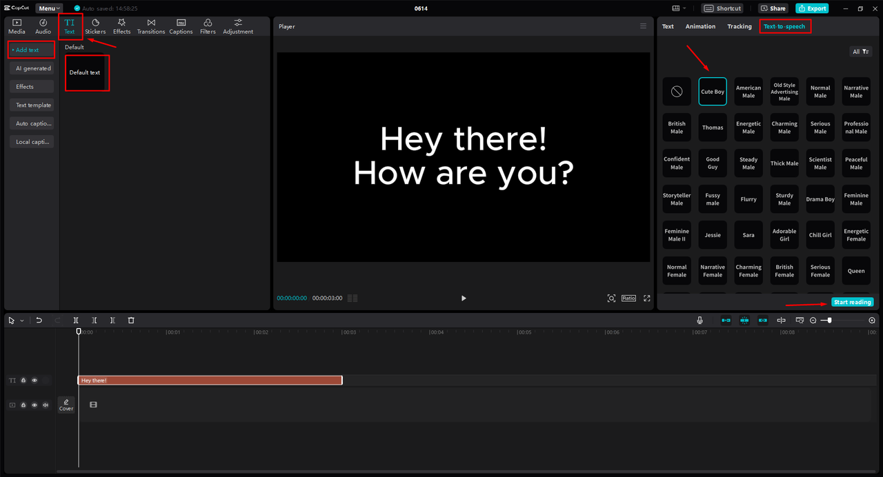Open the Stickers panel
Screen dimensions: 883x477
click(x=95, y=26)
